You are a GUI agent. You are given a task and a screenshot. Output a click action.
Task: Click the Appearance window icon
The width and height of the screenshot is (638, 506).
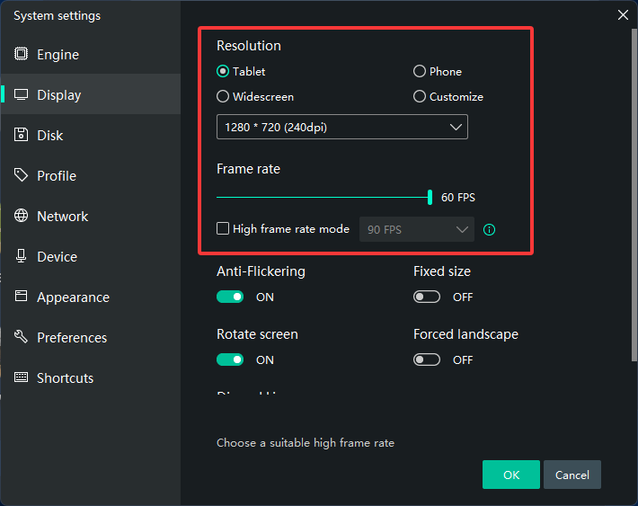21,297
